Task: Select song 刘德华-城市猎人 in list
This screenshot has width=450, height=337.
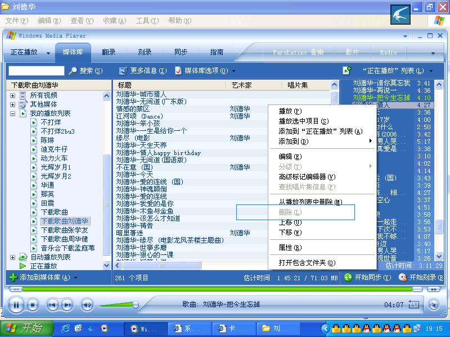Action: pyautogui.click(x=141, y=94)
